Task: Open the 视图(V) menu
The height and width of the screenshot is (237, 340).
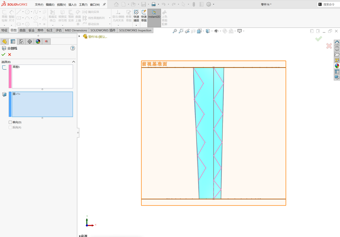Action: (x=61, y=5)
